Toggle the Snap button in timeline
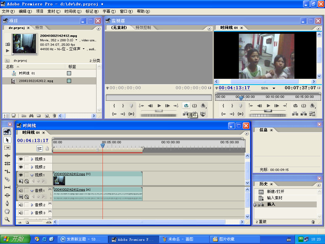The width and height of the screenshot is (325, 244). [40, 148]
